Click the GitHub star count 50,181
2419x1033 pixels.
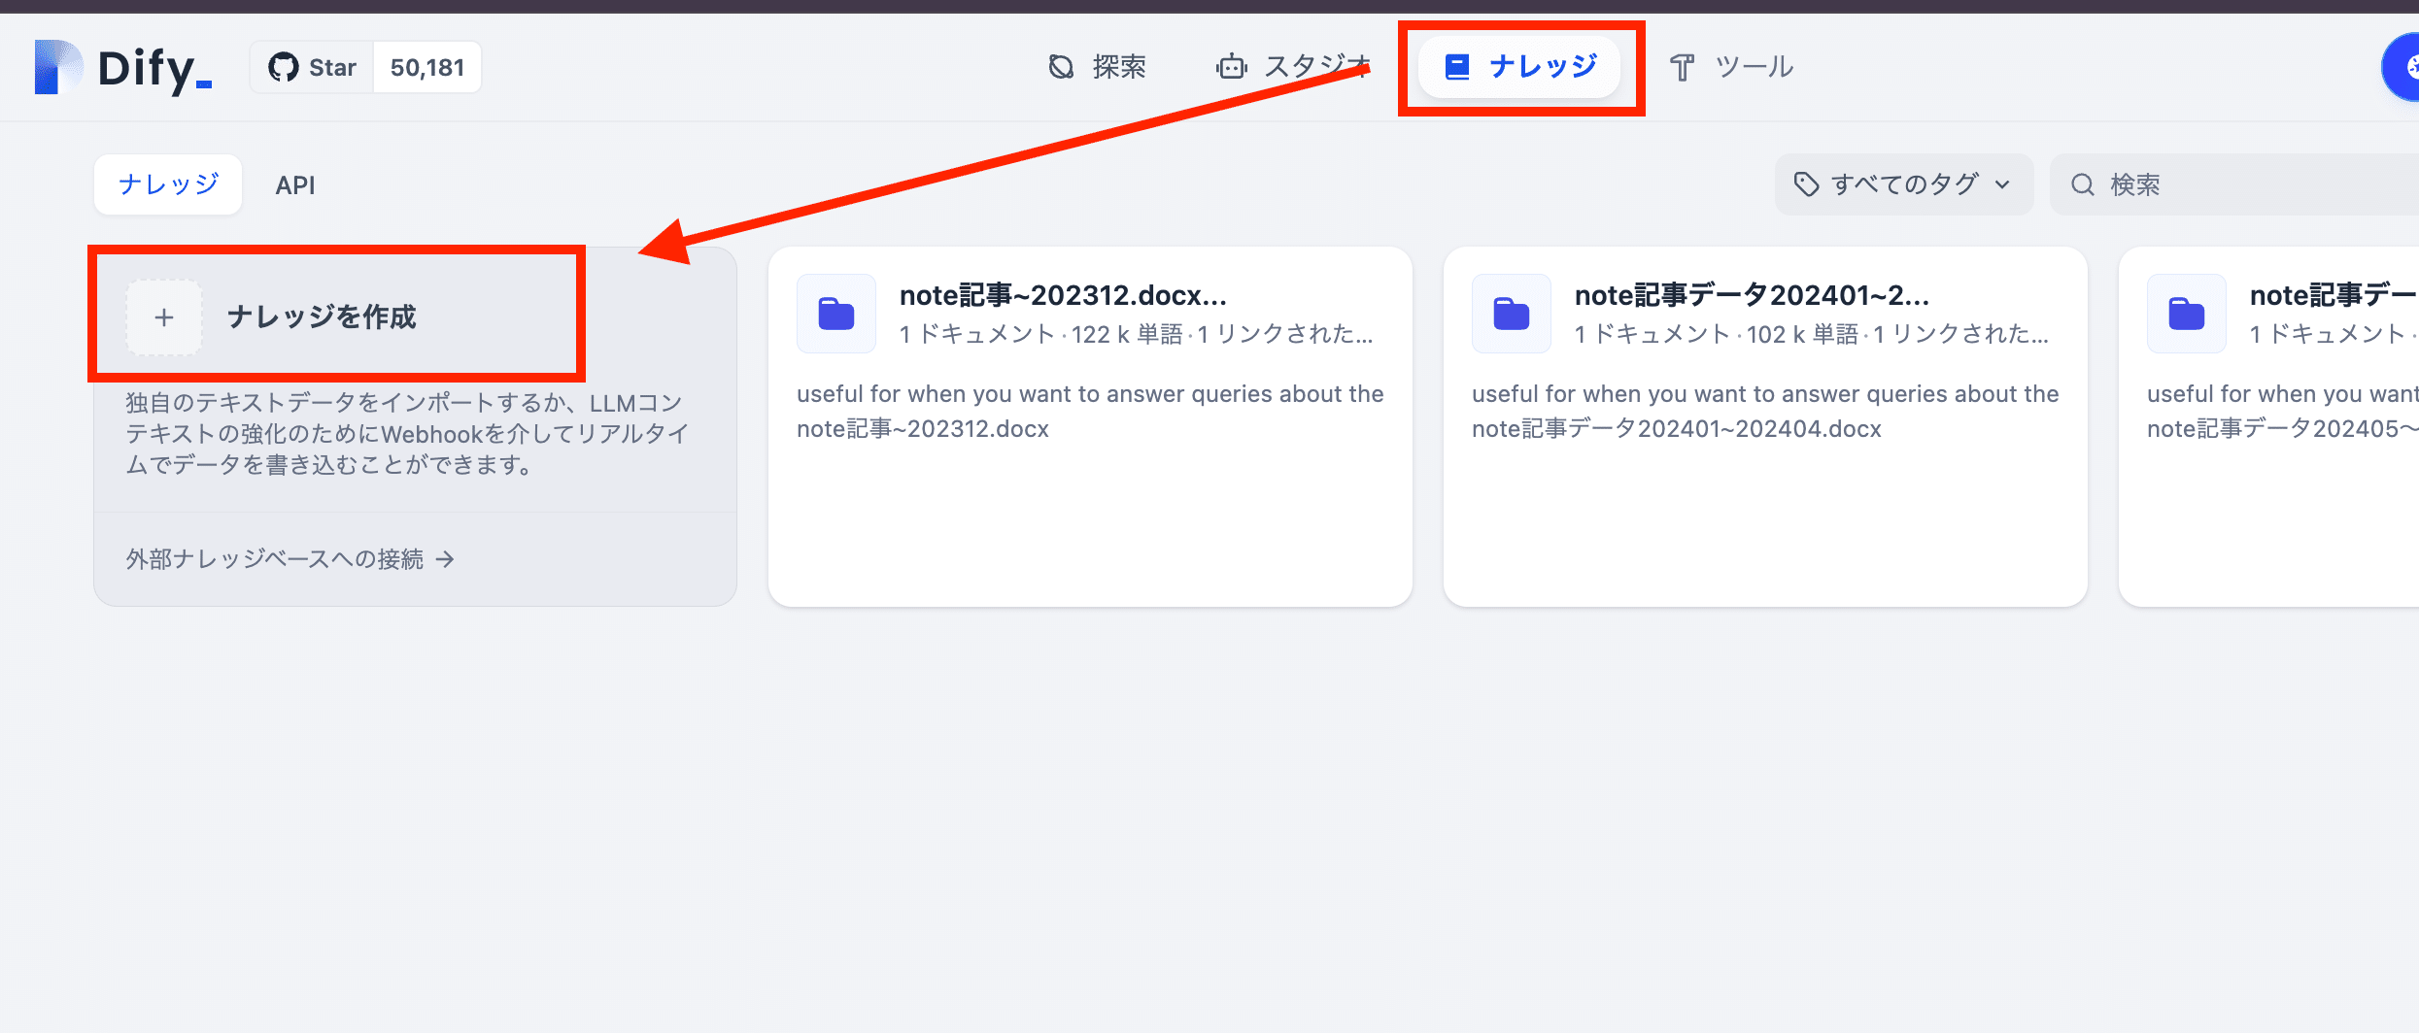click(427, 68)
